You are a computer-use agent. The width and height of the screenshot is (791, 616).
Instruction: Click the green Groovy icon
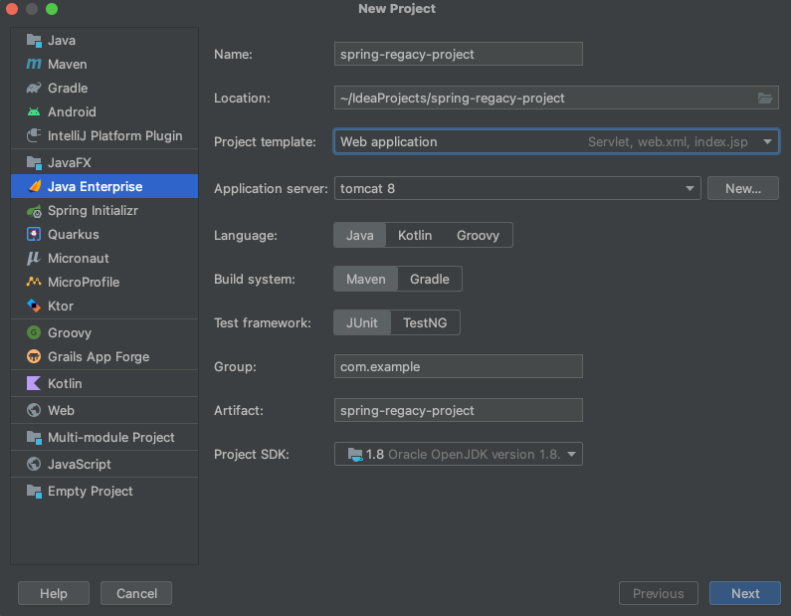pos(34,332)
